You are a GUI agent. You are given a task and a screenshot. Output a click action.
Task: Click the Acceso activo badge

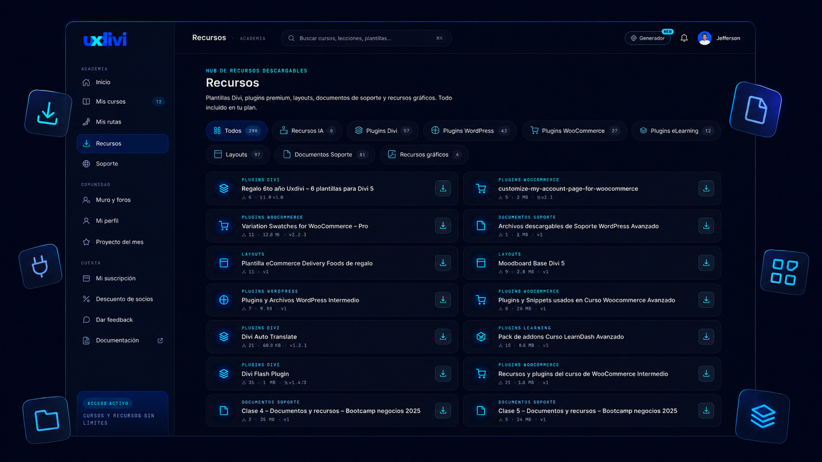pyautogui.click(x=108, y=403)
